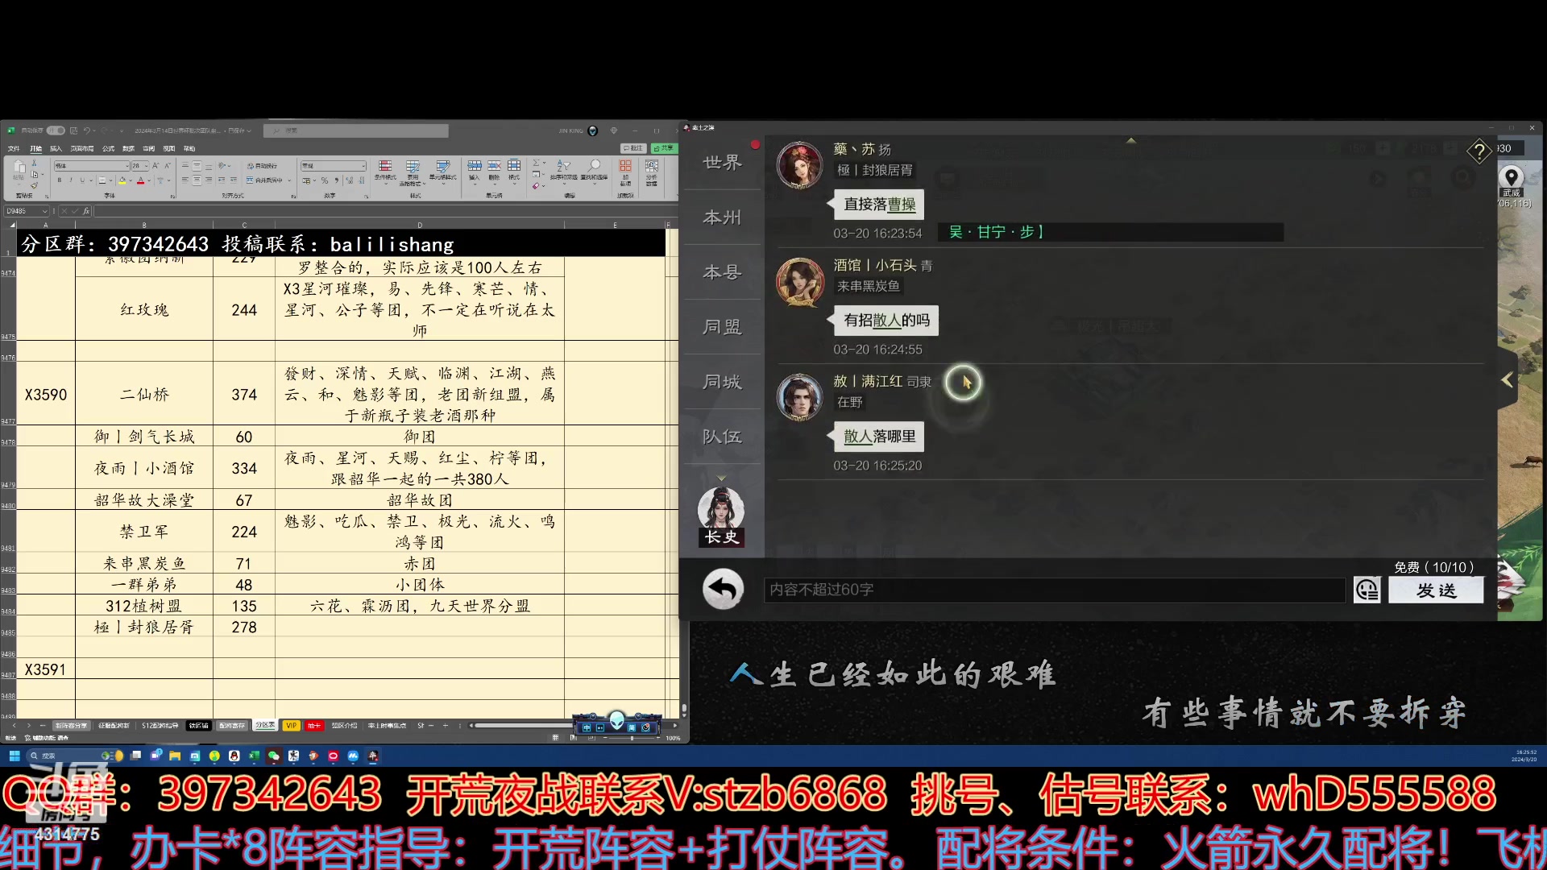The image size is (1547, 870).
Task: Click the 曹操 link in chat message
Action: [x=902, y=205]
